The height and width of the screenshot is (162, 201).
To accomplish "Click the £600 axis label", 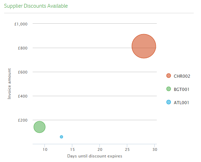I will [x=23, y=72].
